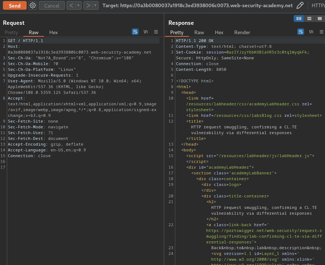Click the <!DOCTYPE html> line
This screenshot has height=265, width=325.
point(195,81)
